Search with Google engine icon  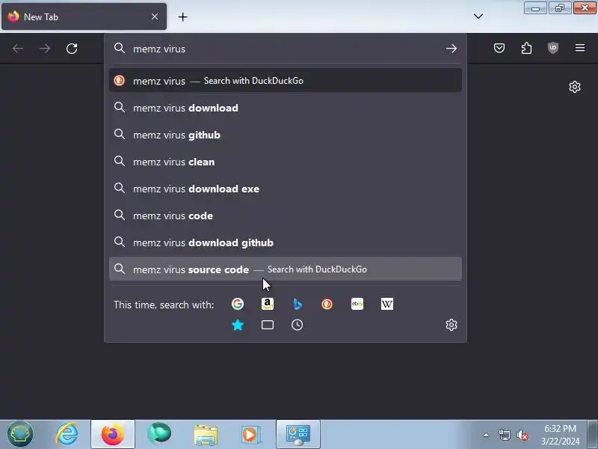tap(238, 304)
